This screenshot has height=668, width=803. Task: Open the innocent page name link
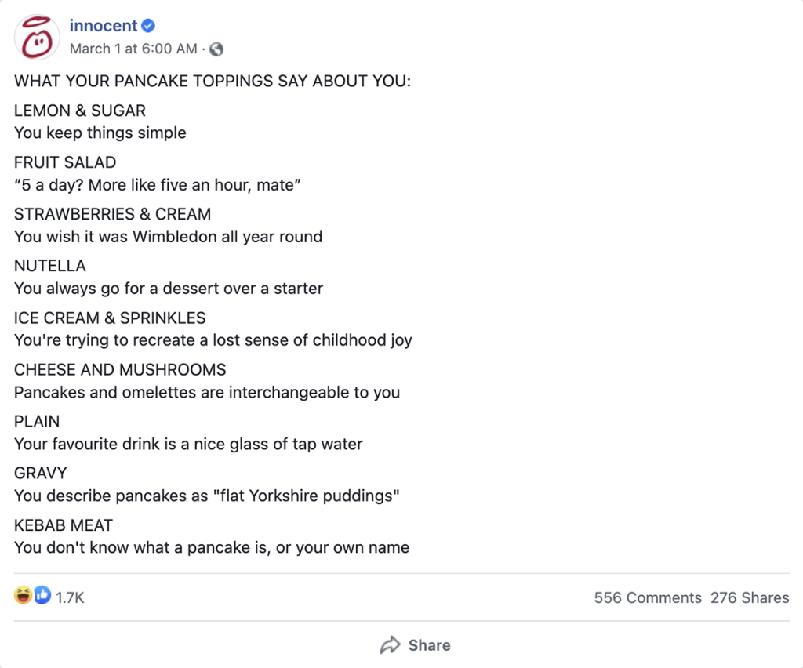[x=103, y=27]
